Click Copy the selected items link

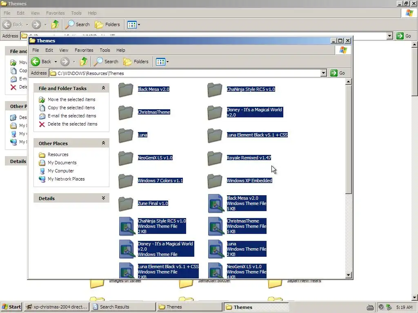point(71,108)
